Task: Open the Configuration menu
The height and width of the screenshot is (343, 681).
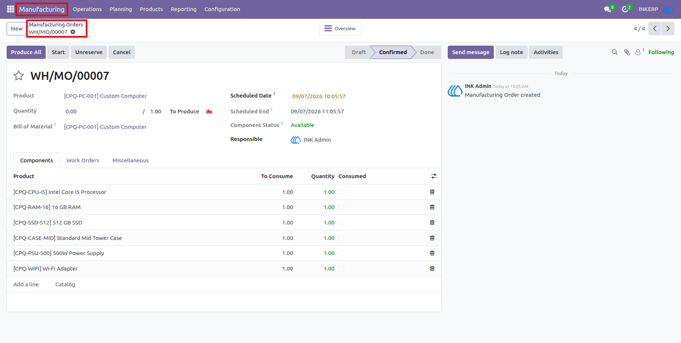Action: pyautogui.click(x=222, y=9)
